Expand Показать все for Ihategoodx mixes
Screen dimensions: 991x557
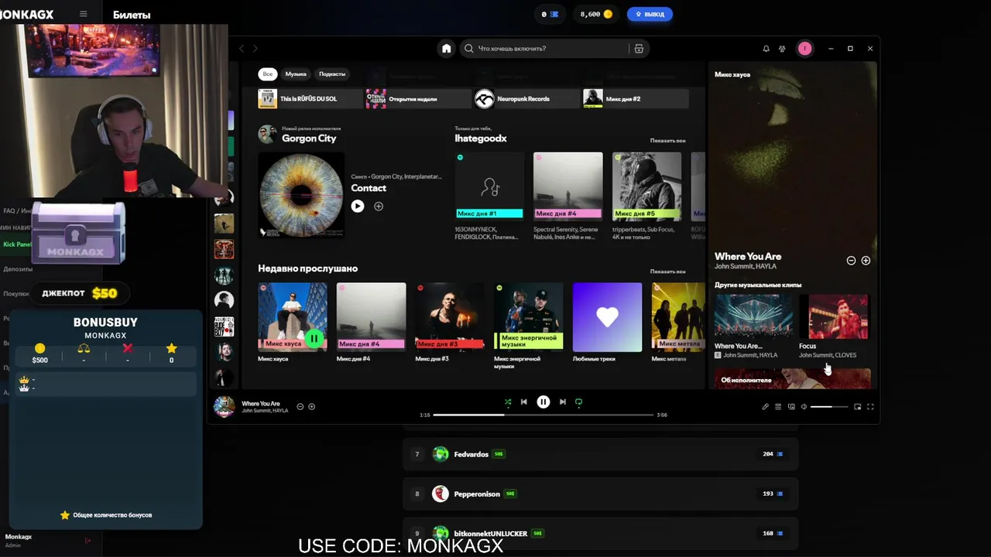667,141
